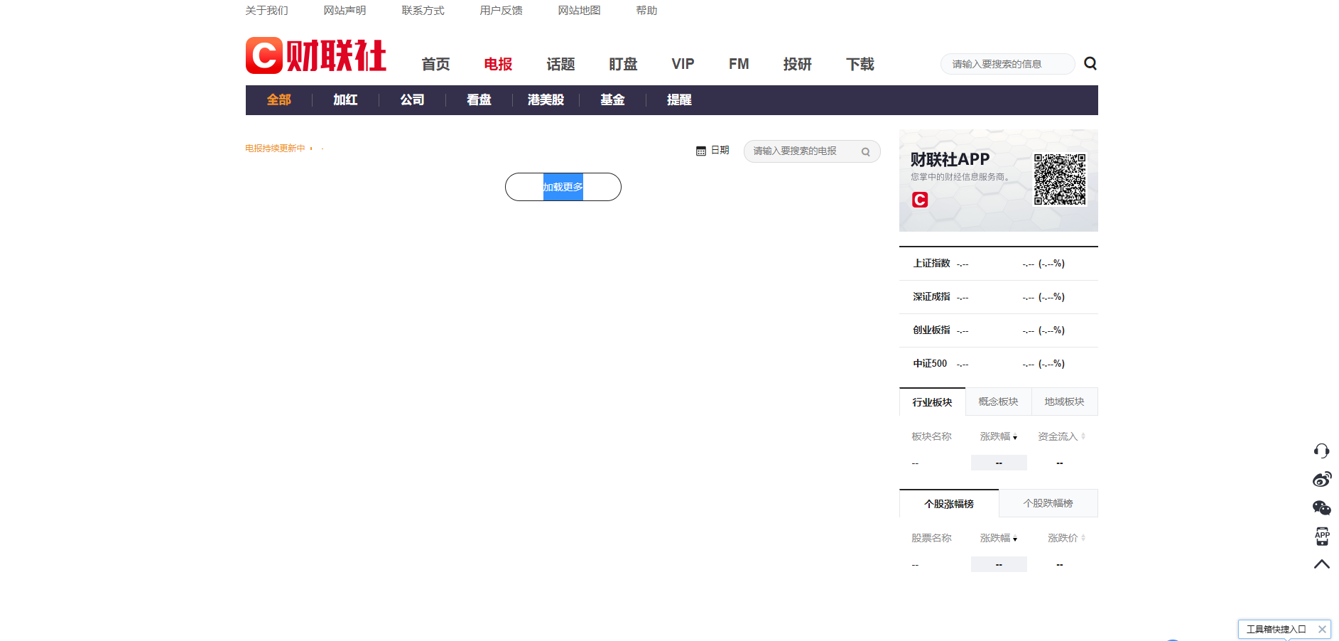Open the 网站声明 link

coord(345,11)
